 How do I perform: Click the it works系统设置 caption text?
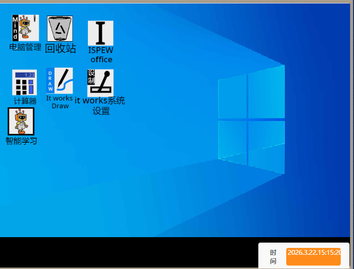tap(100, 106)
